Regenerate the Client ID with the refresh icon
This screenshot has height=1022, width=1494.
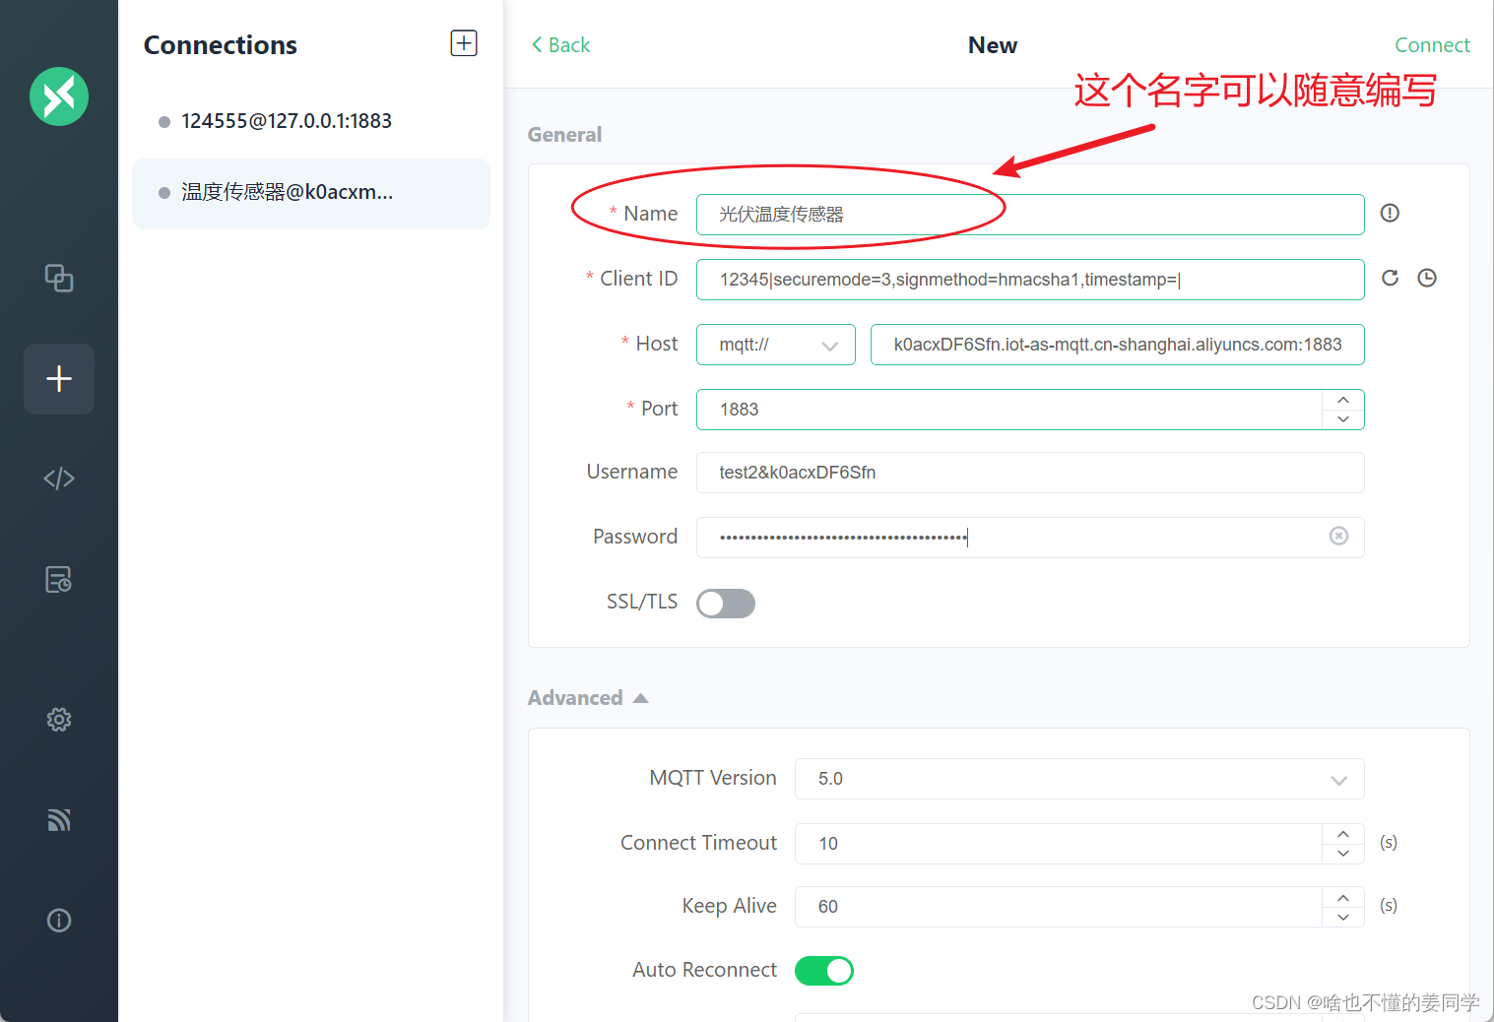tap(1390, 278)
